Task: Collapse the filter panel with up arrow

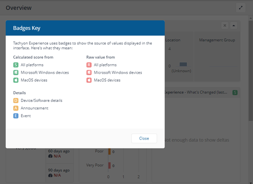Action: (x=234, y=26)
